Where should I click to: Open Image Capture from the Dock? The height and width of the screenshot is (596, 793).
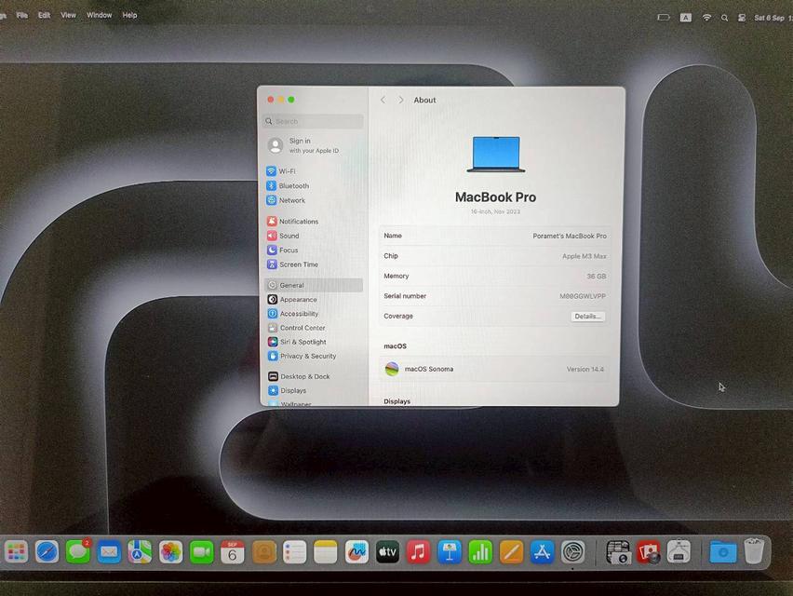click(617, 552)
